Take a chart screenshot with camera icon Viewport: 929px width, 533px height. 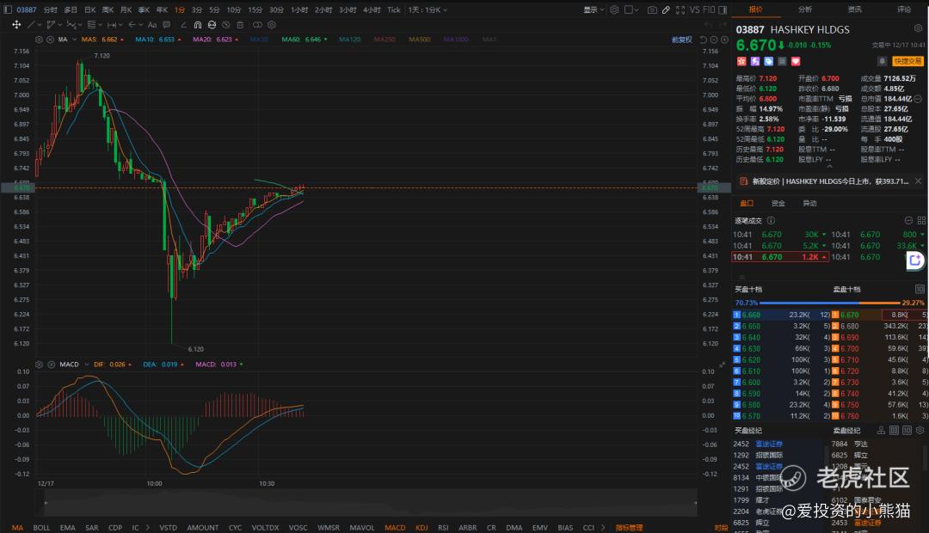652,9
